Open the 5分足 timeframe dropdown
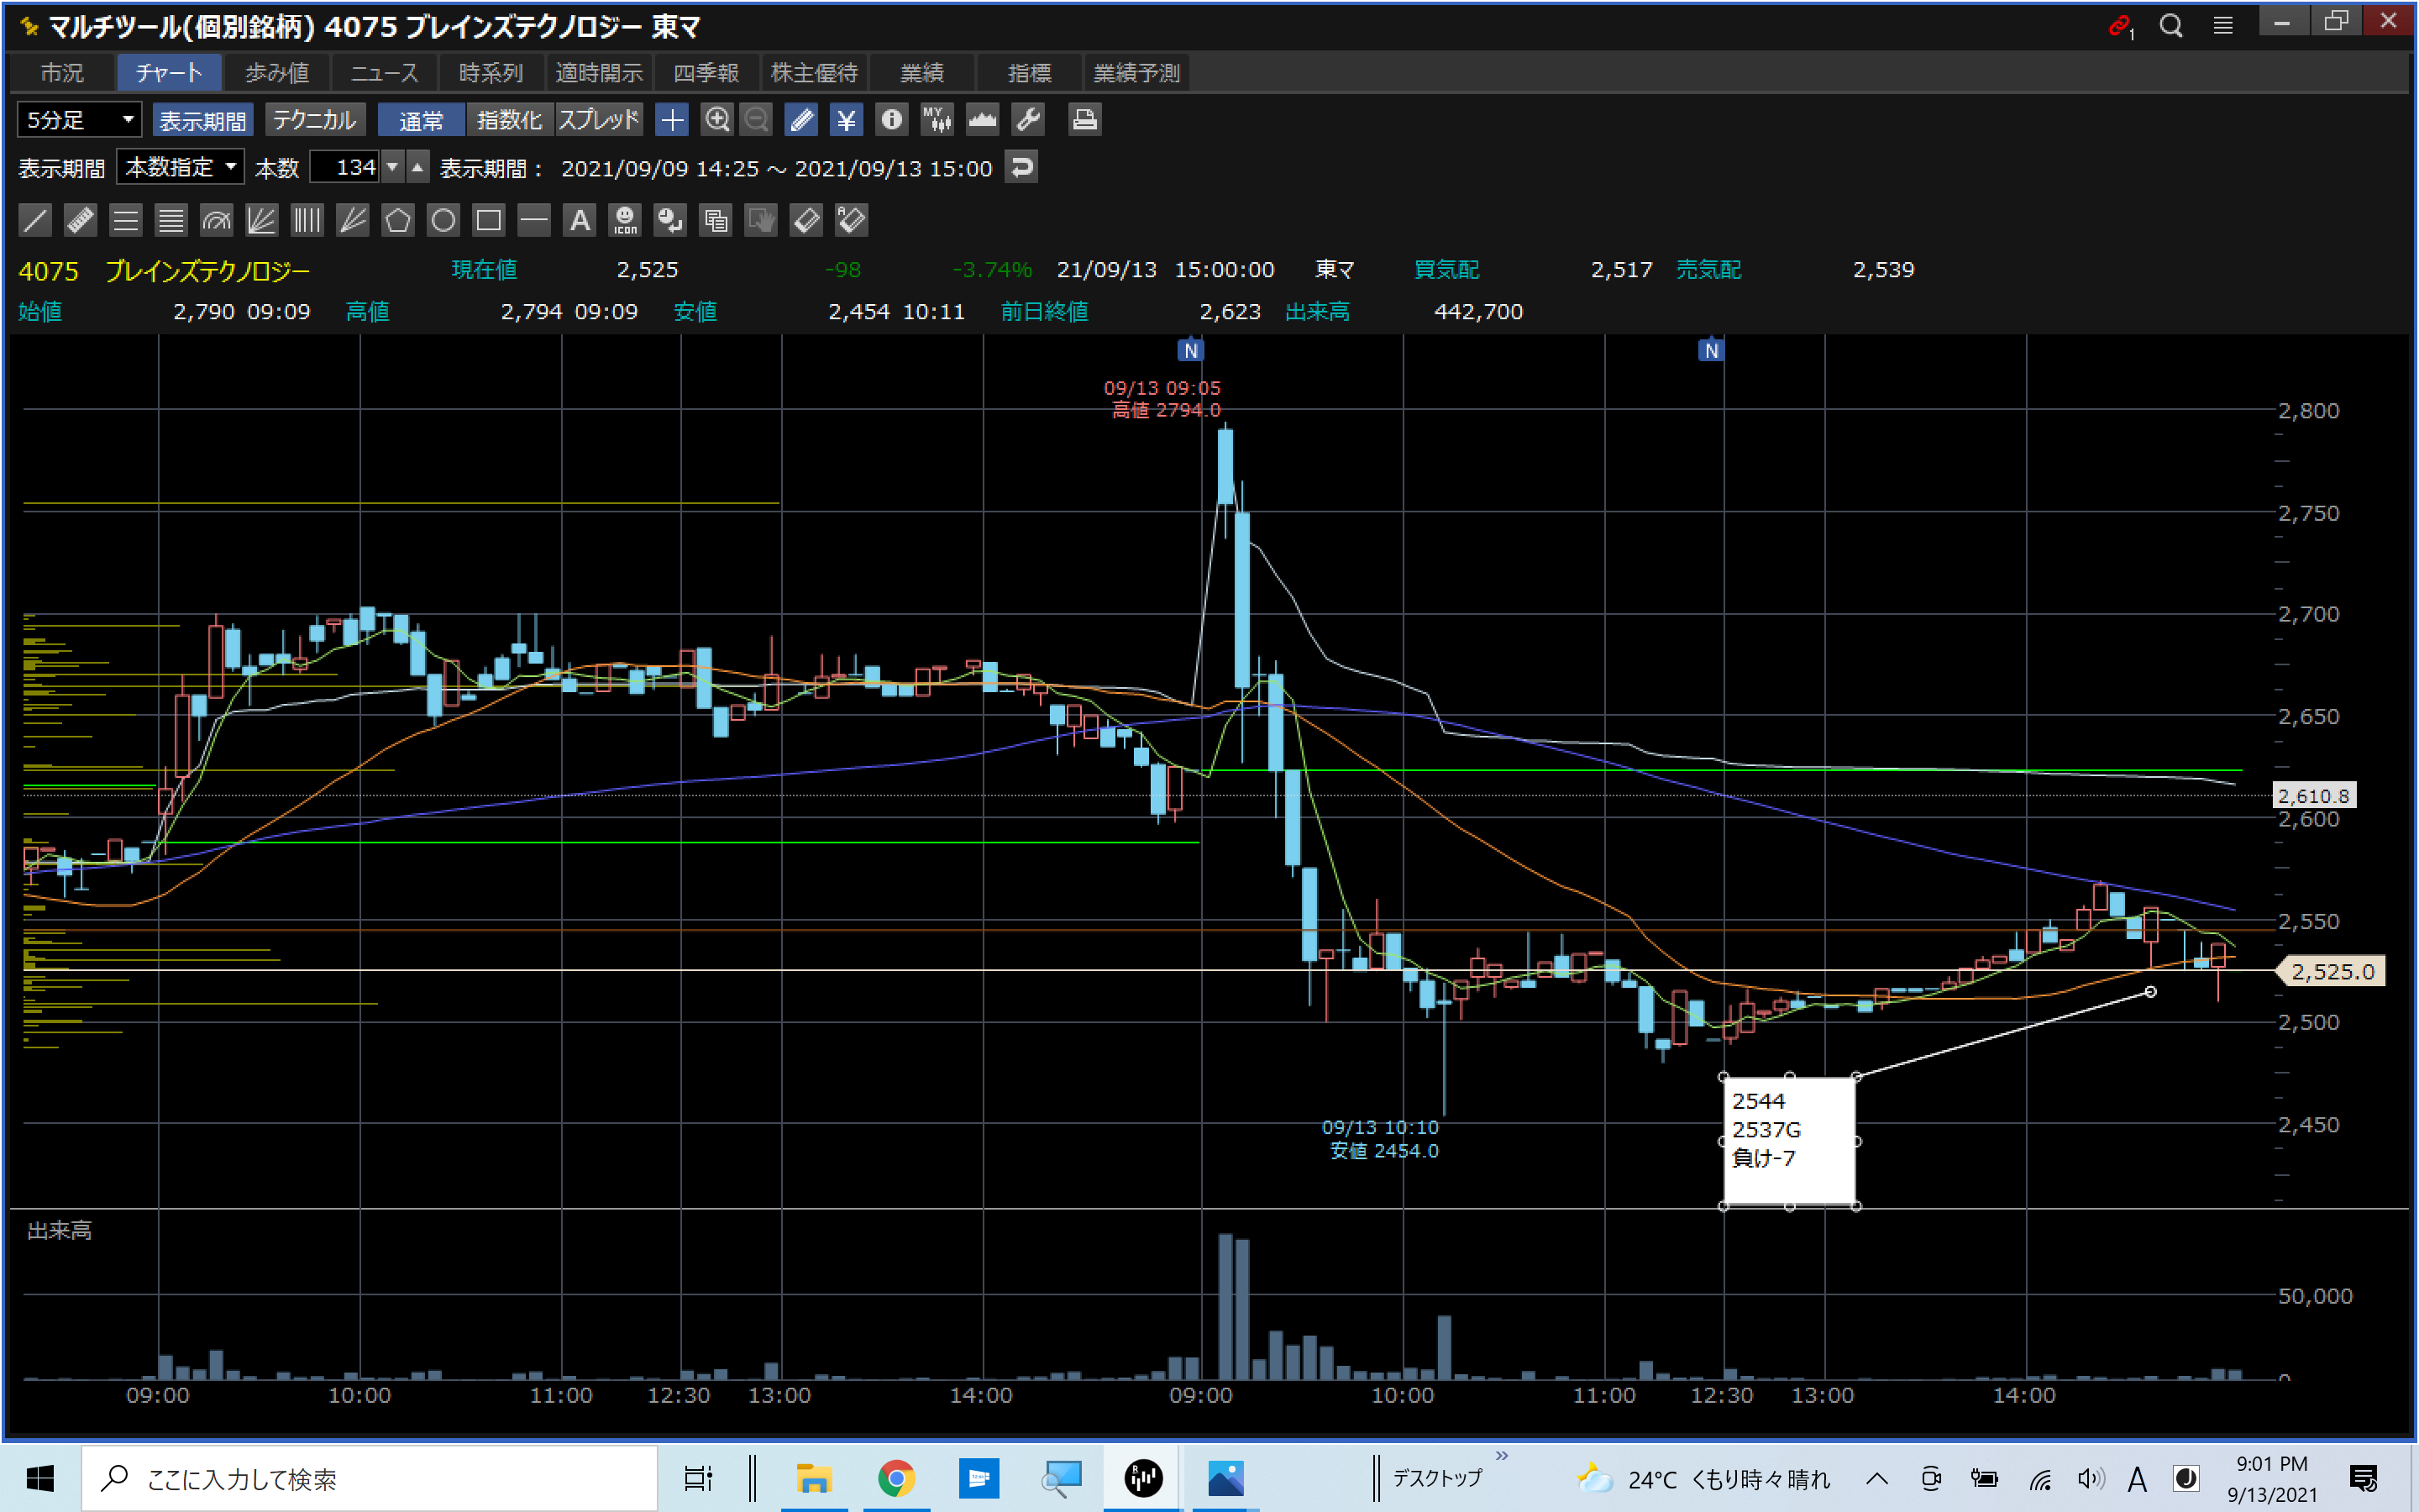The width and height of the screenshot is (2419, 1512). 79,120
